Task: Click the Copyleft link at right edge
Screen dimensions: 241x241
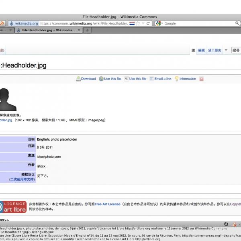Action: click(235, 204)
